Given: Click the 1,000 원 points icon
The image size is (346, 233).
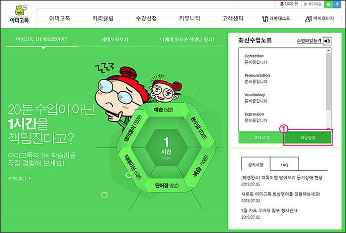Looking at the screenshot, I should point(282,4).
